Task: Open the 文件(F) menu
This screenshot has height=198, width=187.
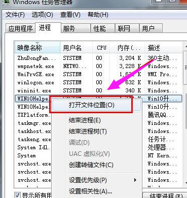Action: tap(15, 15)
